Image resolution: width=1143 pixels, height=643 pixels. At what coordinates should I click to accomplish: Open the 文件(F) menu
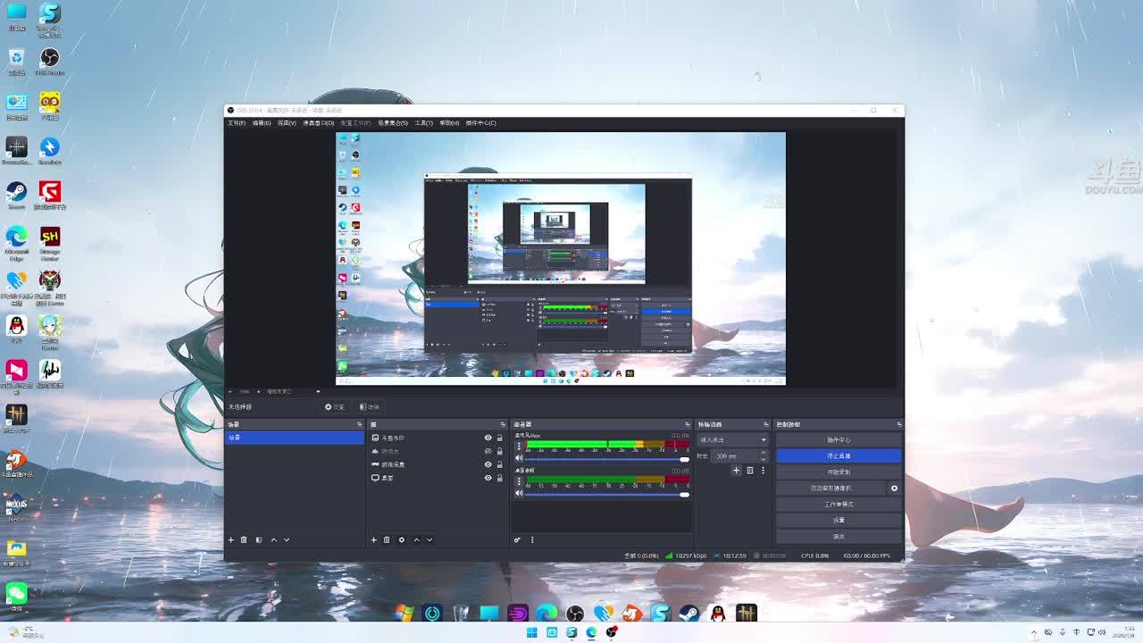click(236, 123)
